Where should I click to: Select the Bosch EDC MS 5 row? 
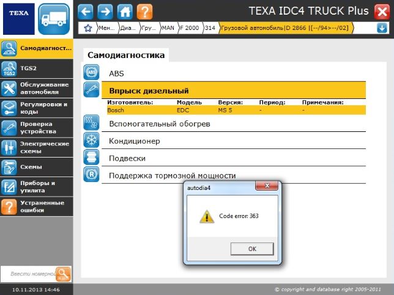click(236, 110)
